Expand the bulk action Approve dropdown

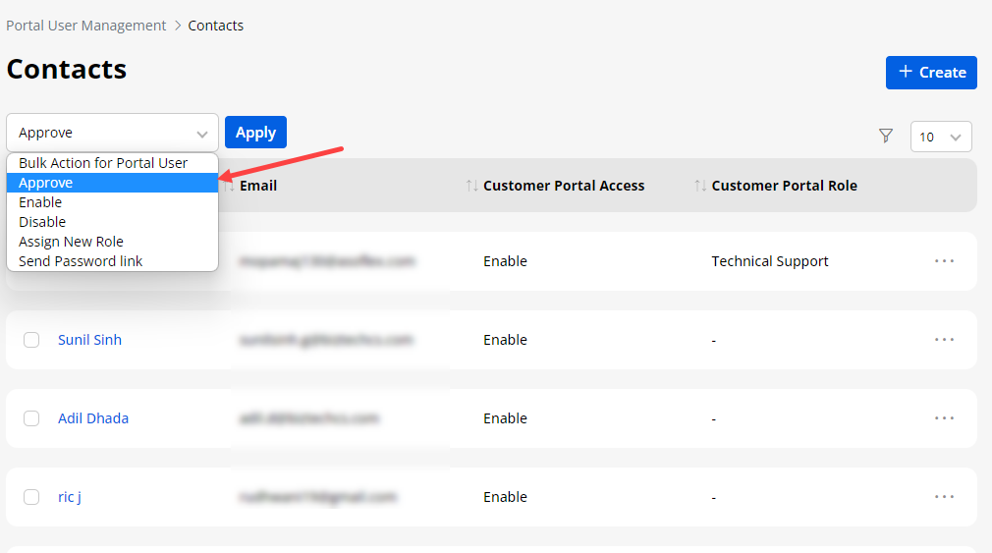(x=112, y=133)
